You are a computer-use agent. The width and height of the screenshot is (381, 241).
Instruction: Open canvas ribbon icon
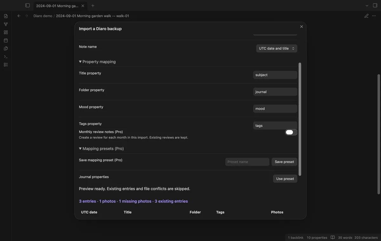pyautogui.click(x=6, y=32)
